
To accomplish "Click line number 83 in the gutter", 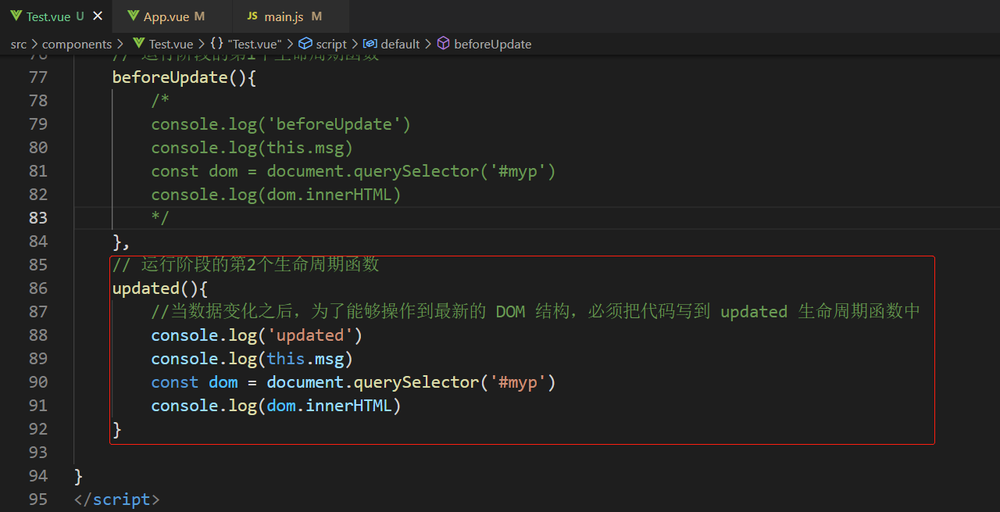I will 38,217.
